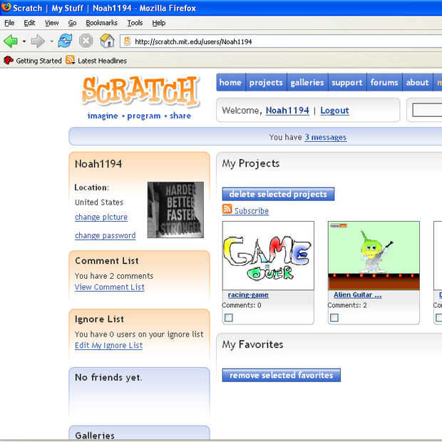Open the View menu
The height and width of the screenshot is (442, 442).
pyautogui.click(x=51, y=23)
